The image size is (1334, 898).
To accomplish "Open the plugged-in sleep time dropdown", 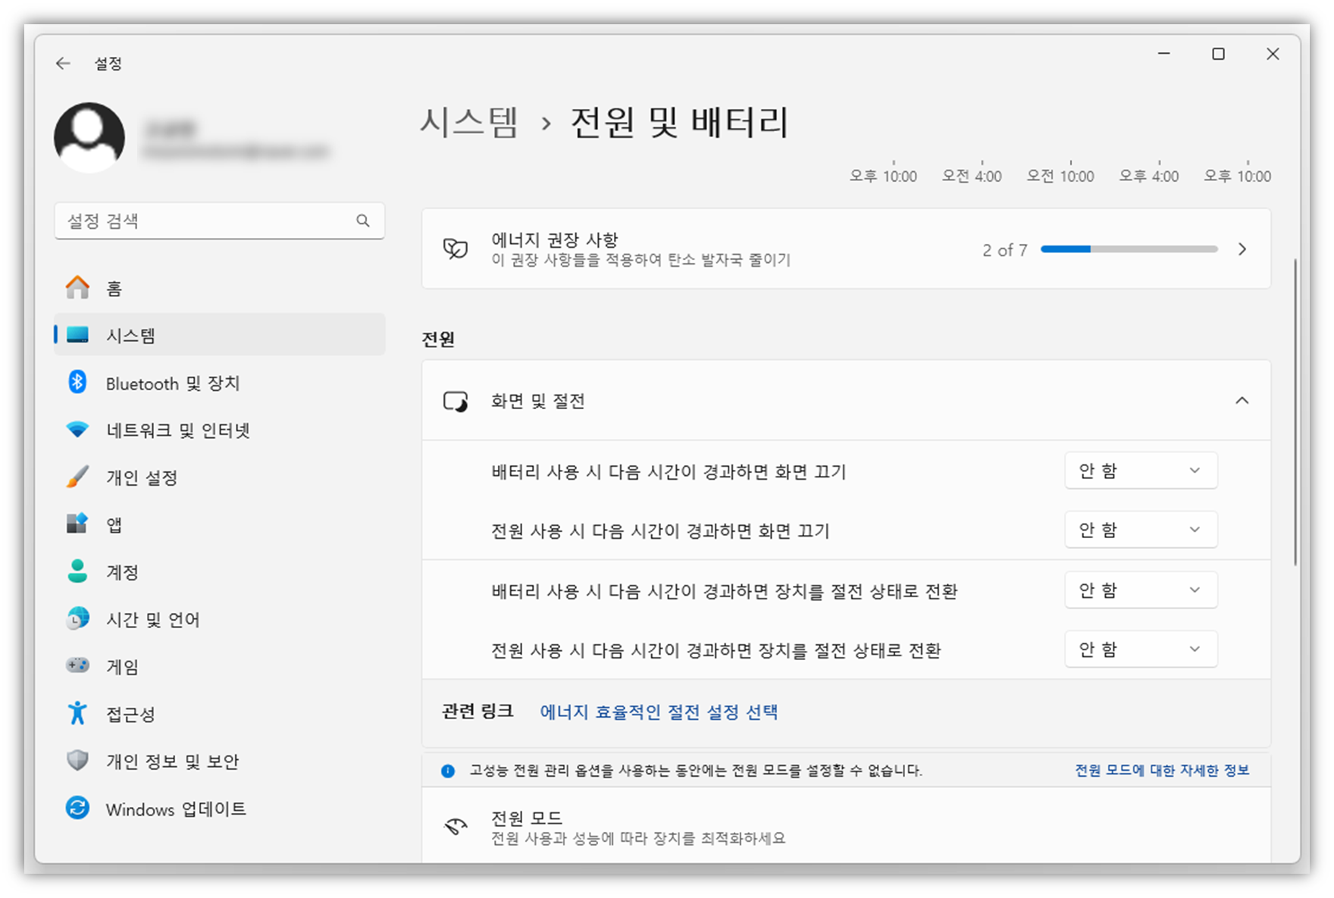I will (1140, 649).
